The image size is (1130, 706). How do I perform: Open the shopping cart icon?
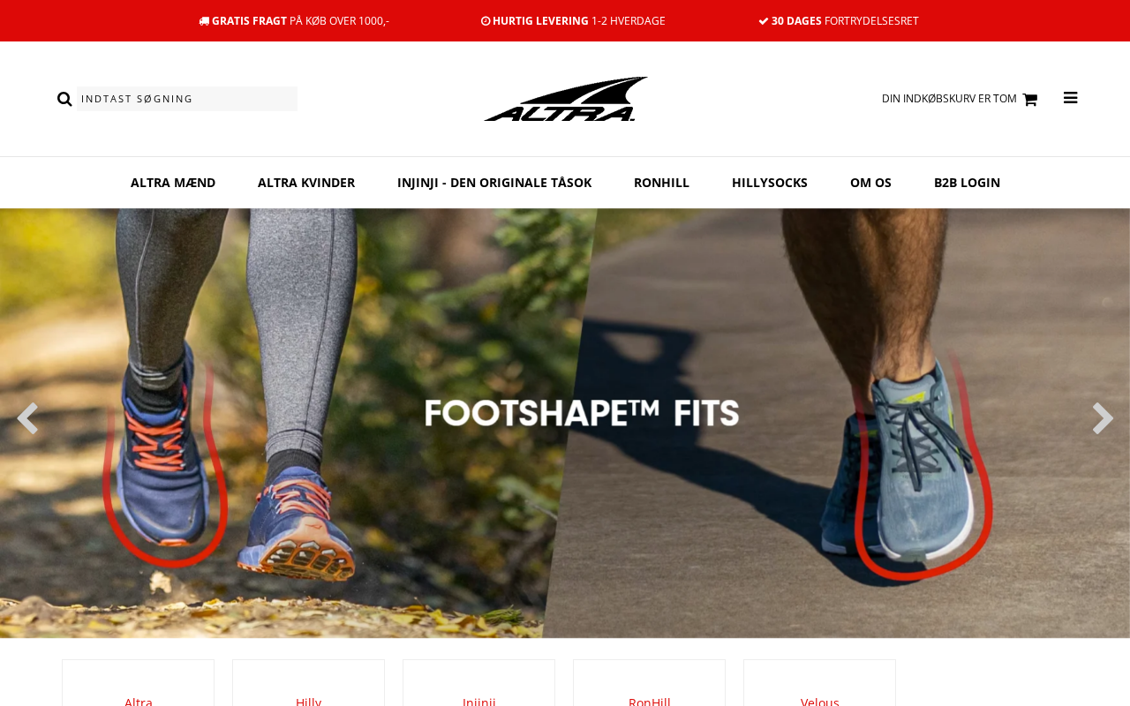[1029, 100]
